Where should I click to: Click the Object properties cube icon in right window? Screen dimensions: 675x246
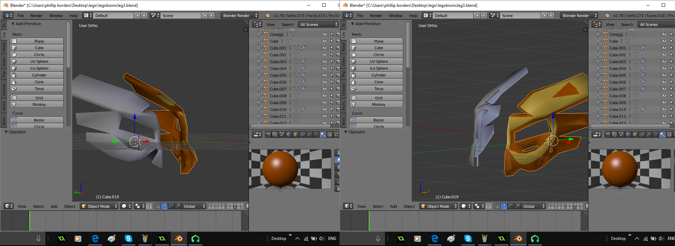pos(635,134)
